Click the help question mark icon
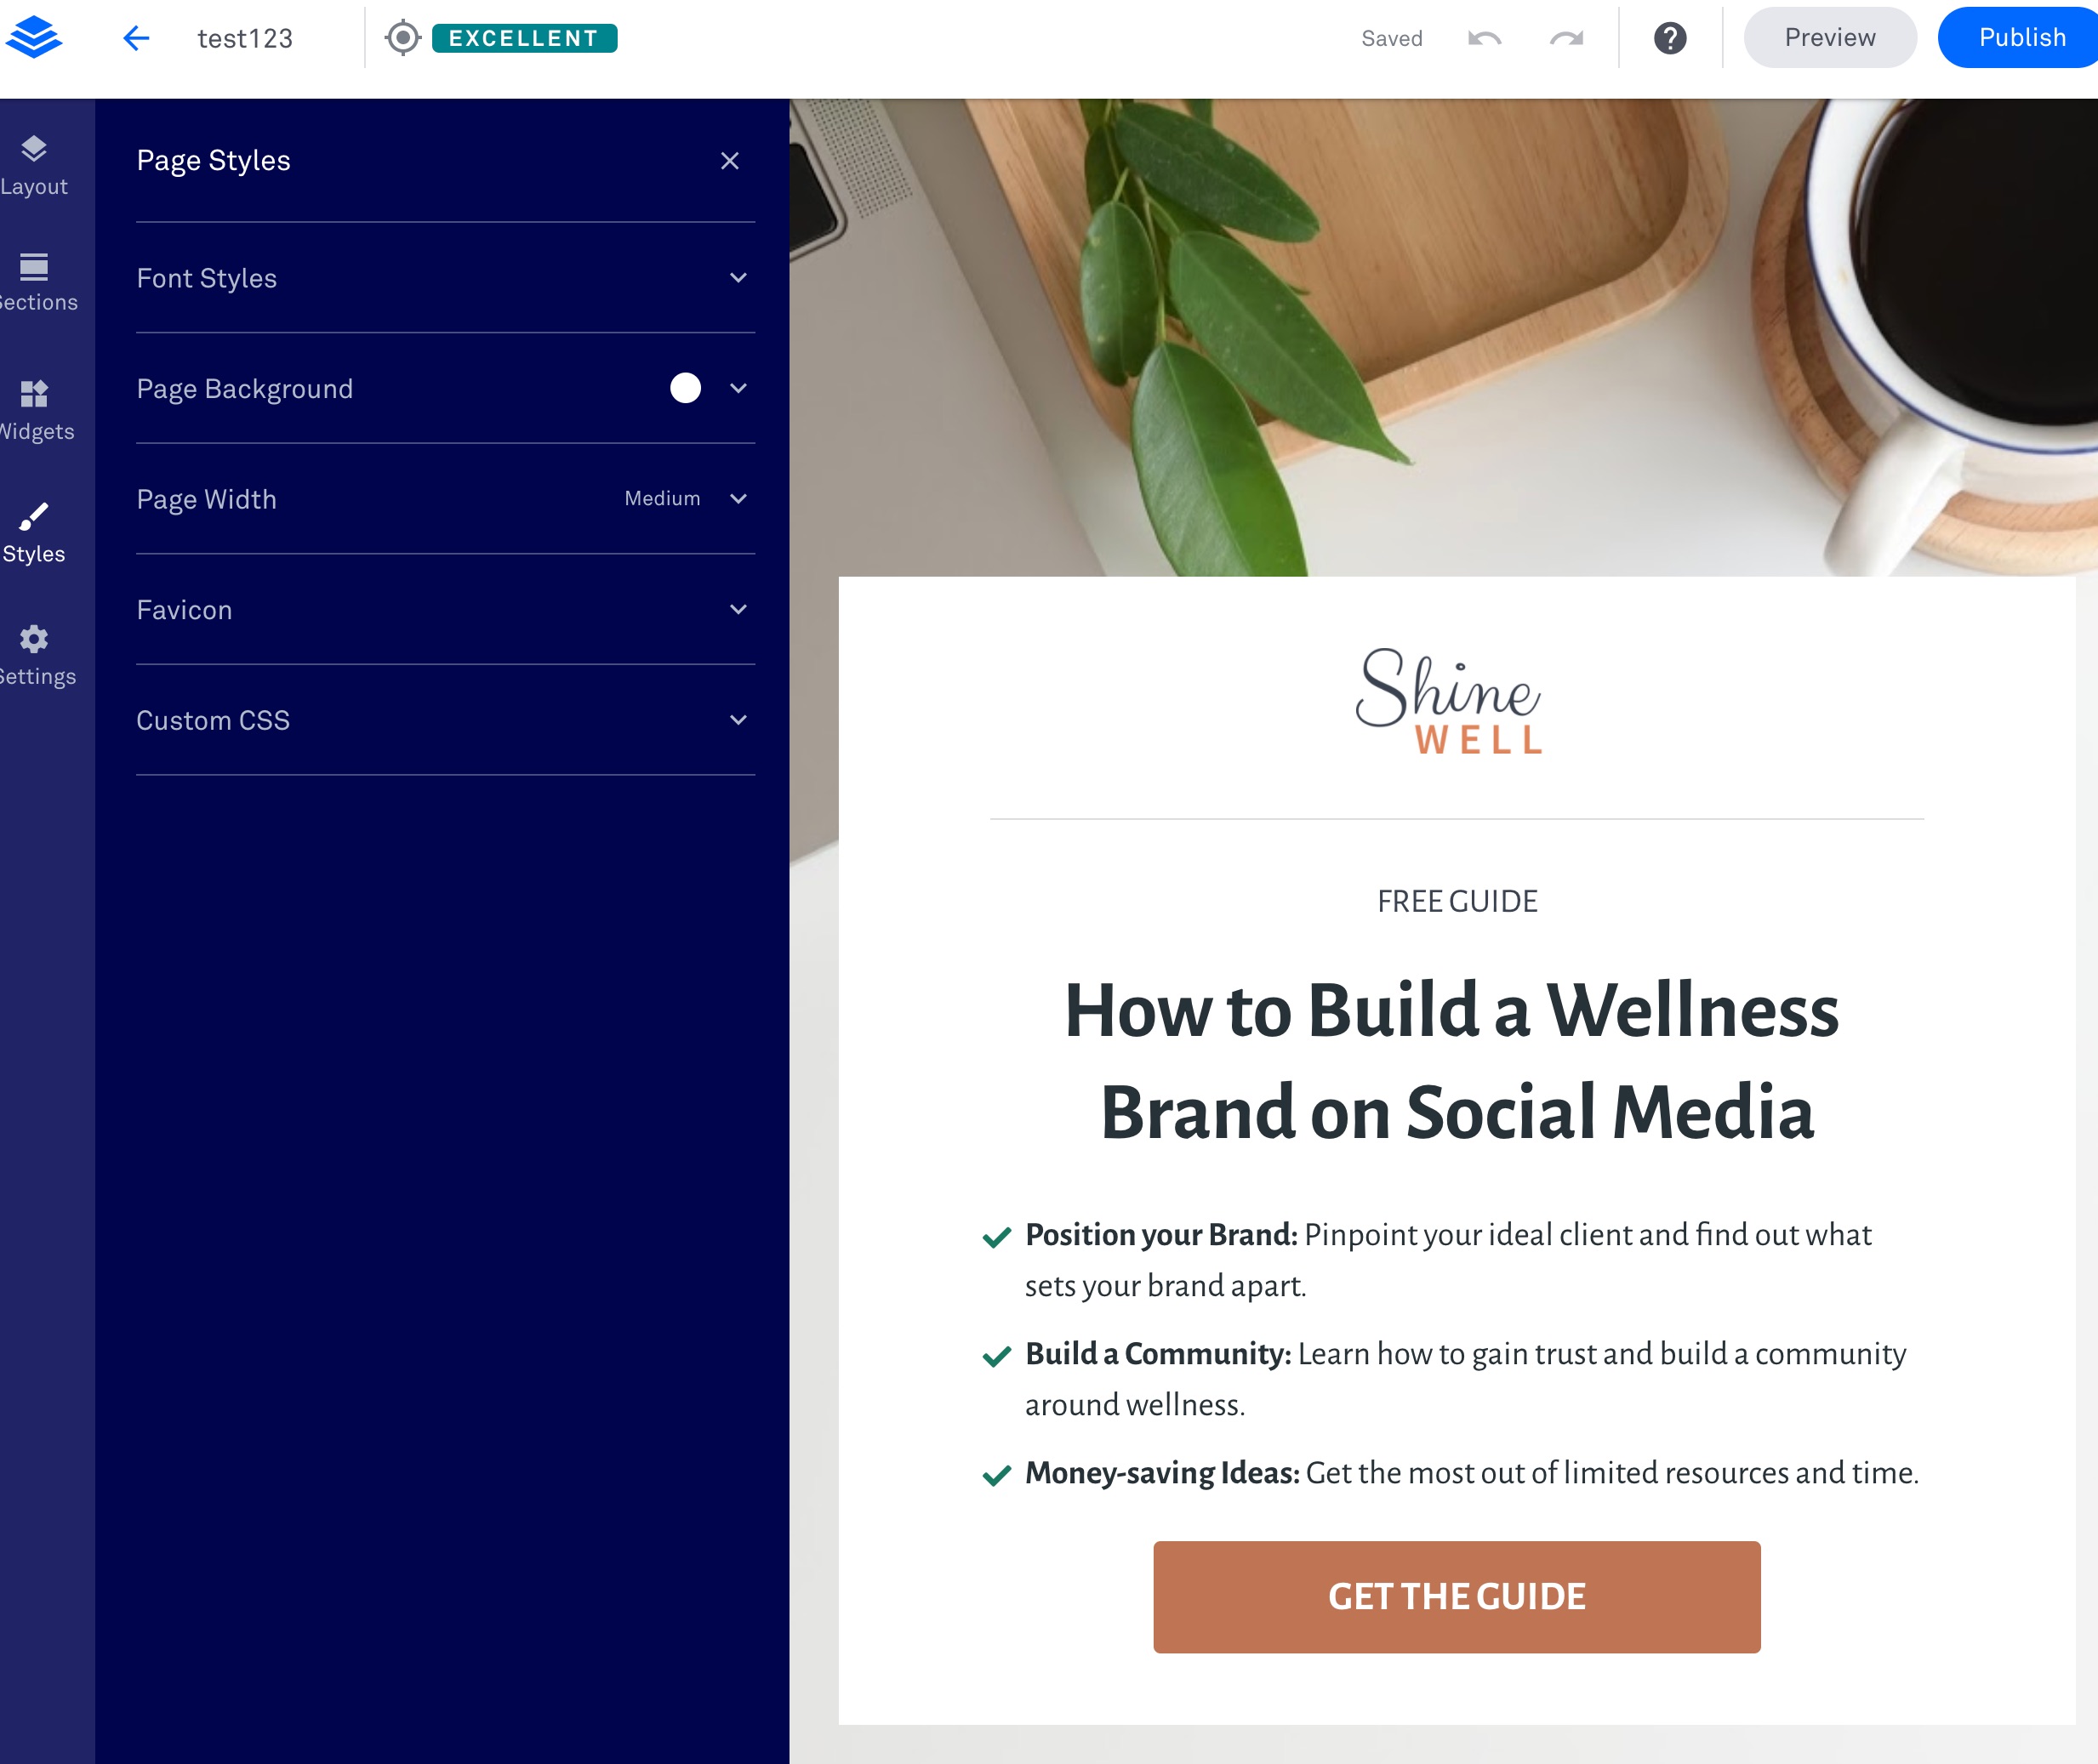 (1671, 37)
